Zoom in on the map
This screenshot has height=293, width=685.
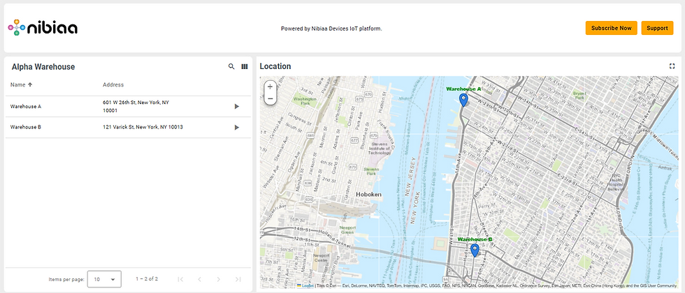[x=270, y=87]
